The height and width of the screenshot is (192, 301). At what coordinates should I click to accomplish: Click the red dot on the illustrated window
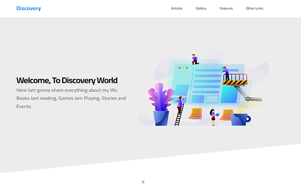tap(180, 68)
